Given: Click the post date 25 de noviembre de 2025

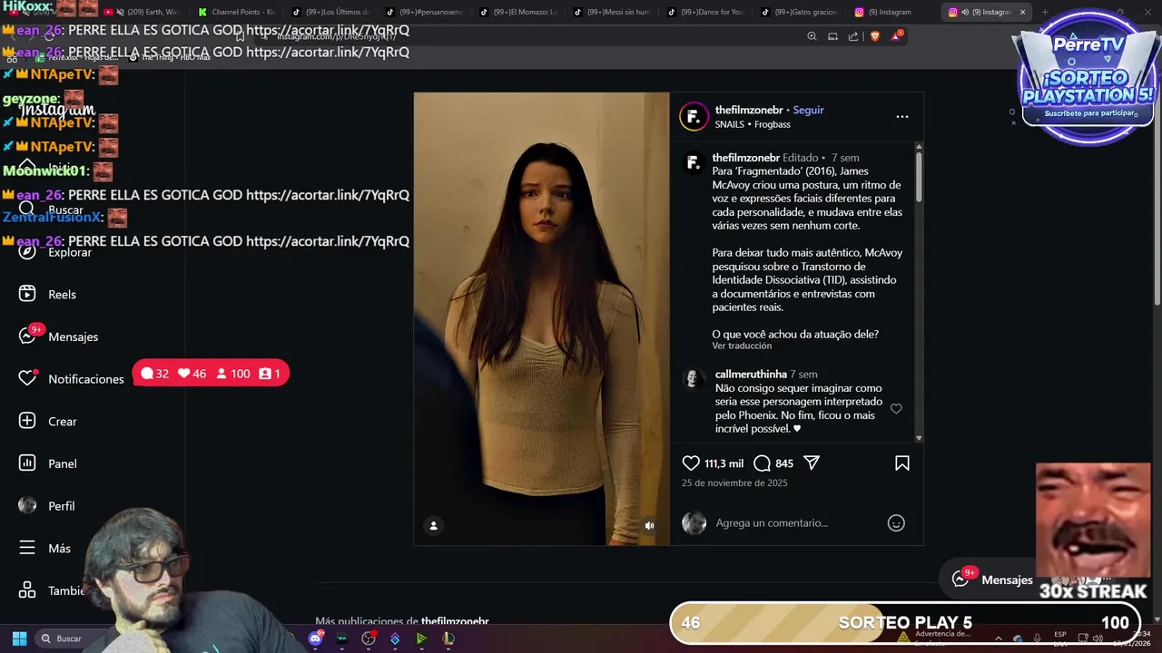Looking at the screenshot, I should [734, 482].
